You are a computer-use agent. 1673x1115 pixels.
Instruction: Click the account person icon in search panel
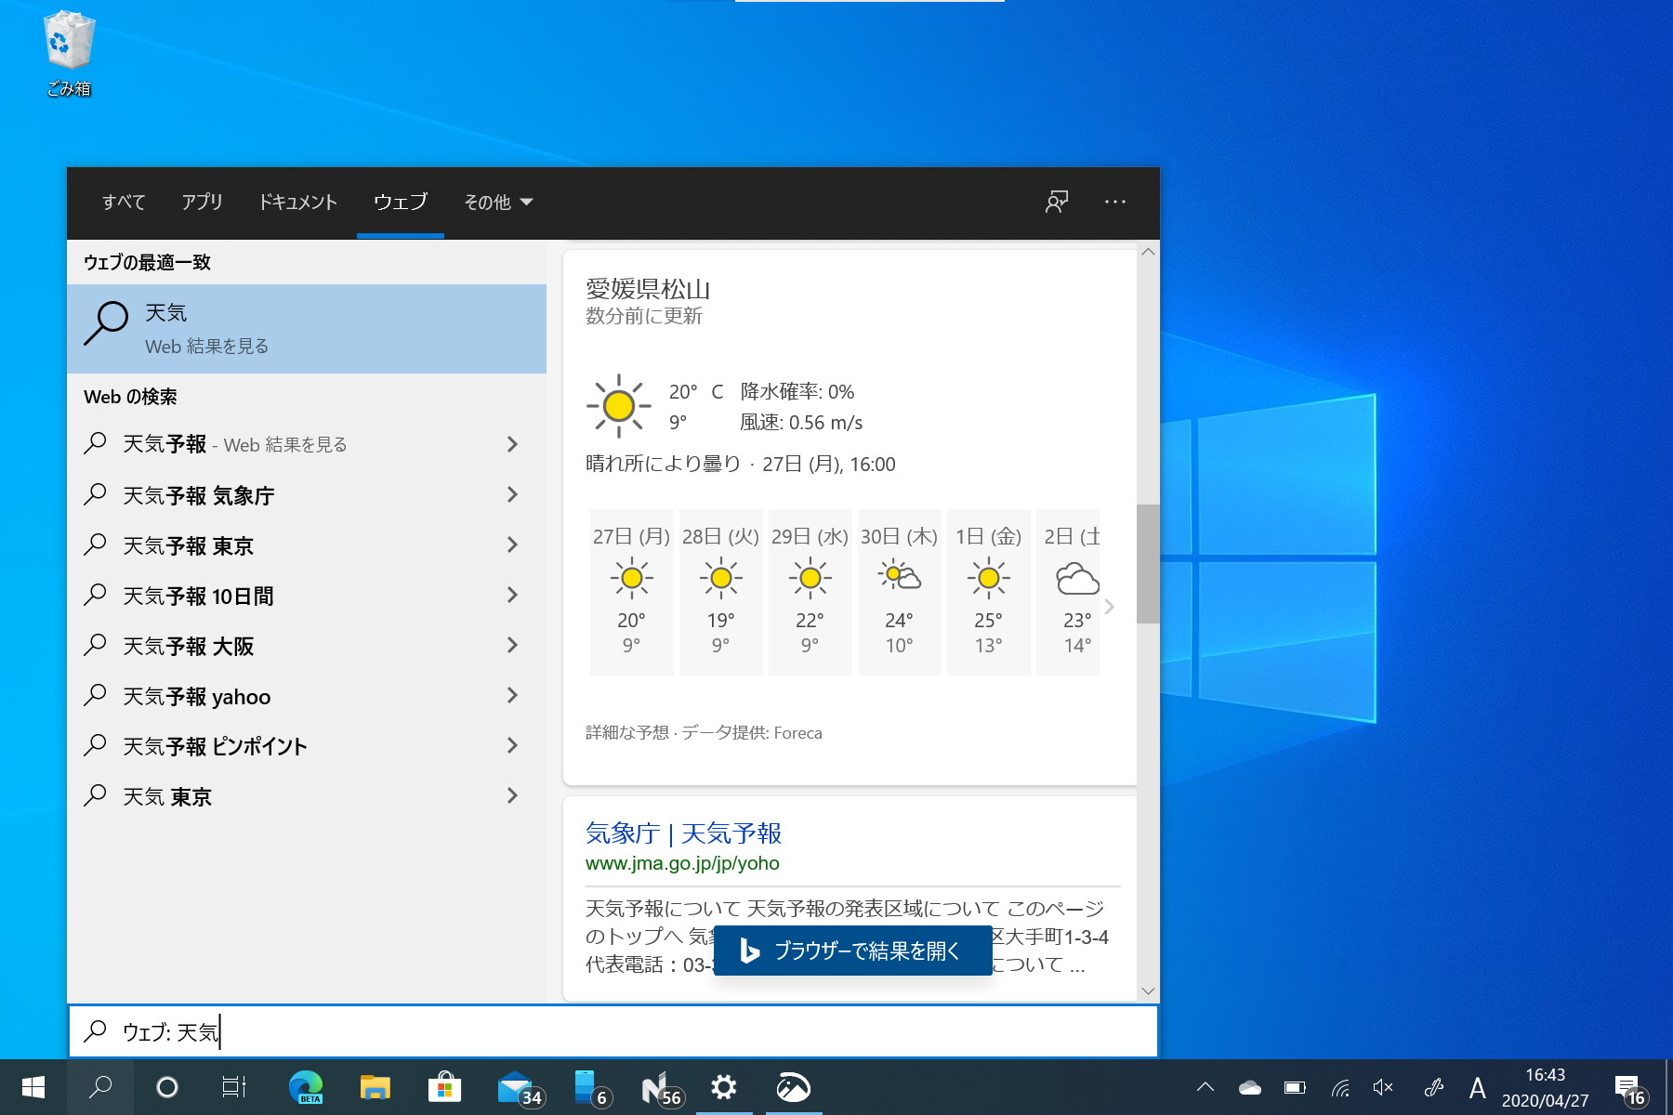tap(1055, 202)
